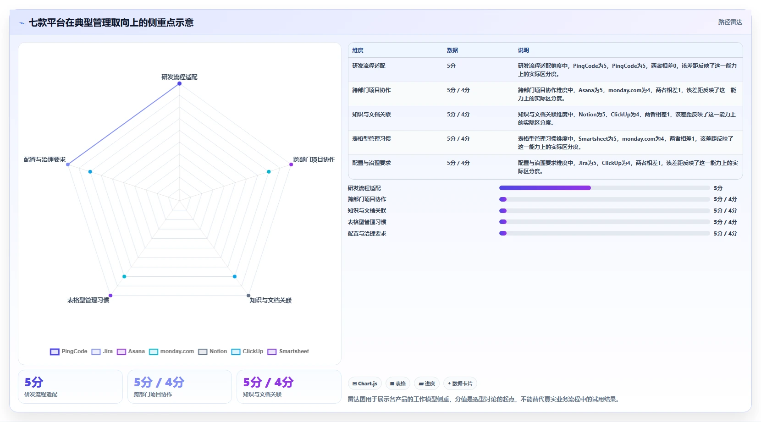761x422 pixels.
Task: Click the 进度 tag
Action: click(427, 384)
